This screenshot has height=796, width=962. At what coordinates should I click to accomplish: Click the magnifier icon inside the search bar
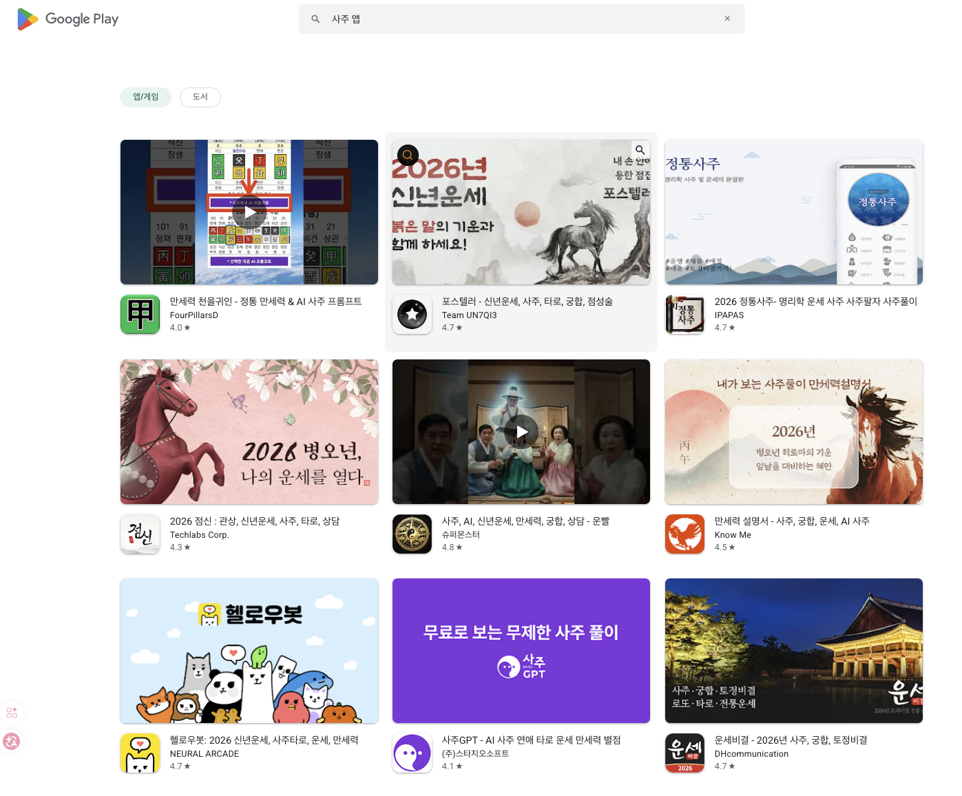tap(315, 19)
